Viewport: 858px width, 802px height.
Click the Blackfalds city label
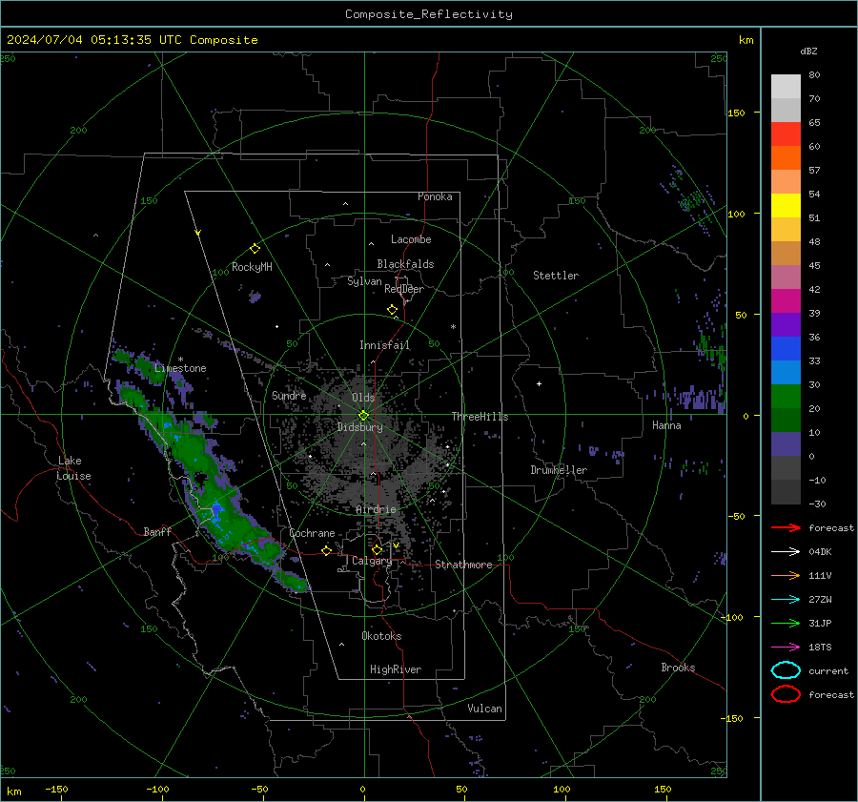[405, 264]
